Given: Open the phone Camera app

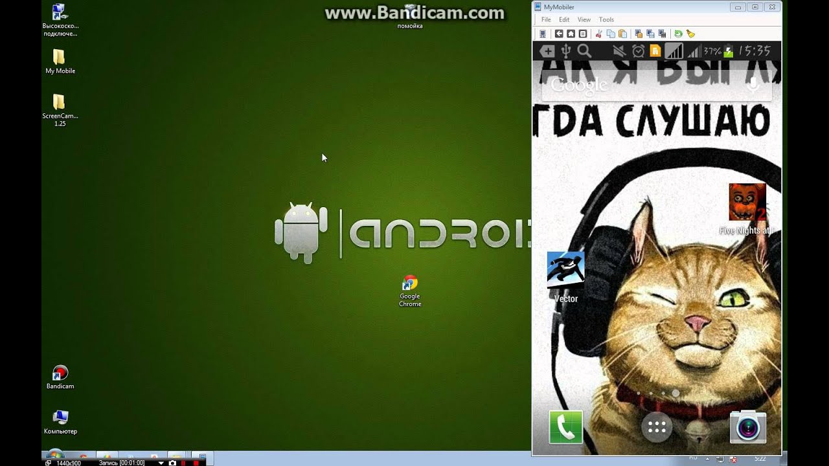Looking at the screenshot, I should pos(748,427).
